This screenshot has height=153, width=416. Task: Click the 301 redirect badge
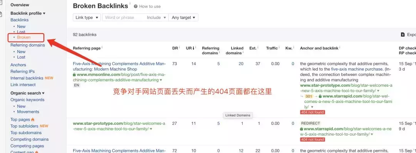pos(309,96)
